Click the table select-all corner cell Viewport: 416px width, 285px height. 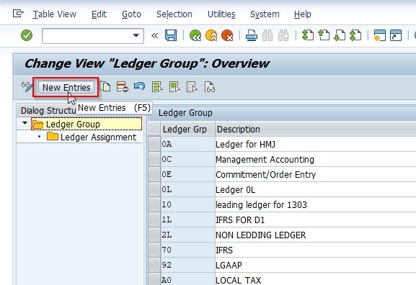click(x=154, y=130)
